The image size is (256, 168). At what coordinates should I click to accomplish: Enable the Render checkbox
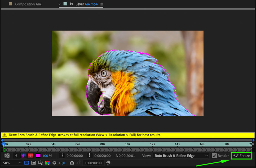(214, 156)
